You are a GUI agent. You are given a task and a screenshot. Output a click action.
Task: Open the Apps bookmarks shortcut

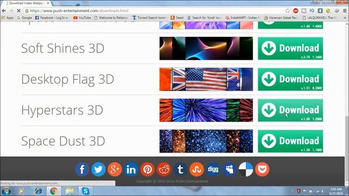[7, 17]
